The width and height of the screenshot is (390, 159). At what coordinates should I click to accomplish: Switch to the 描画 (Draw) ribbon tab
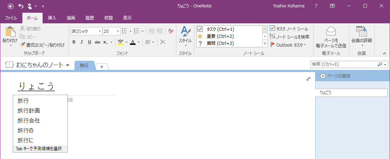click(71, 18)
